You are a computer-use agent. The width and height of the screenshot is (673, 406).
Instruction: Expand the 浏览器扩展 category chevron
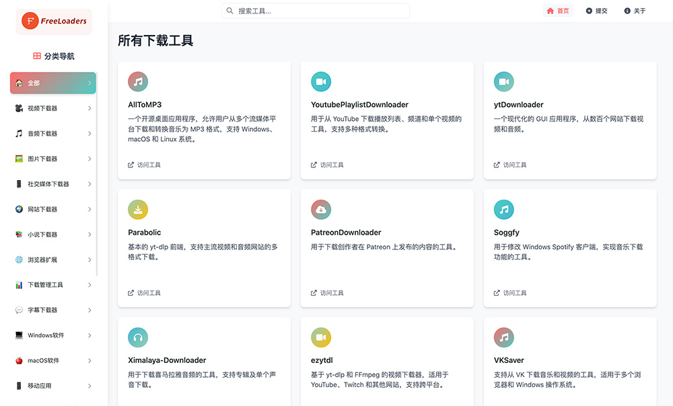click(90, 260)
